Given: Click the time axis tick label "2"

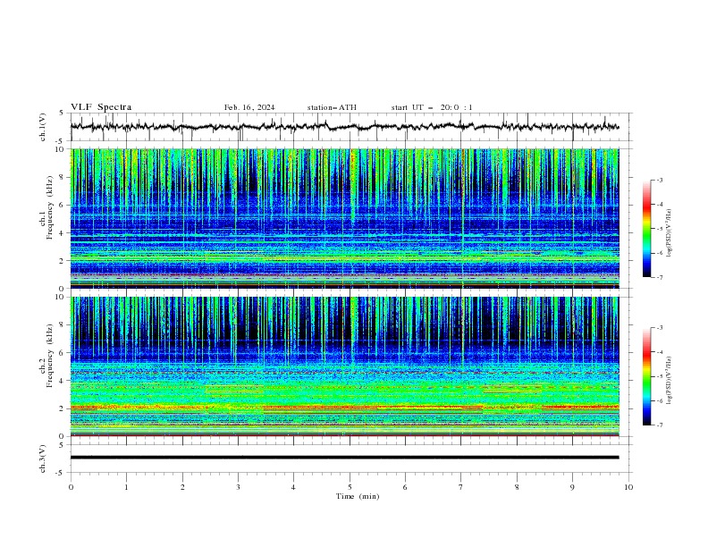Looking at the screenshot, I should click(182, 487).
